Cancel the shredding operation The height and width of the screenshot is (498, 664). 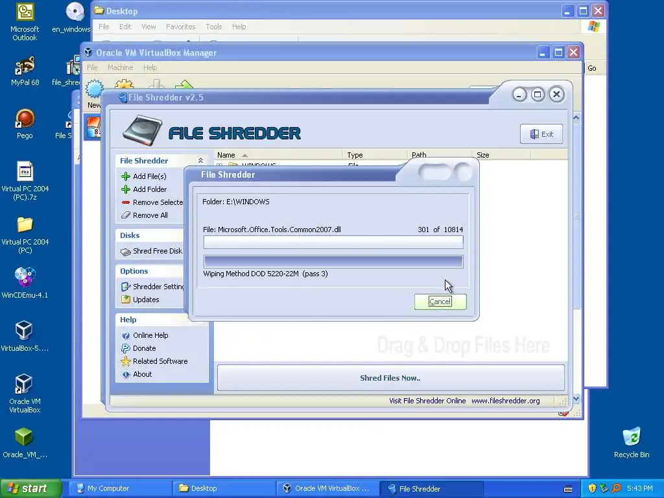click(x=440, y=302)
